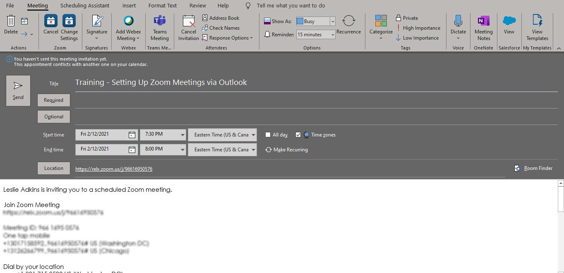The image size is (564, 273).
Task: Open the Show As Busy dropdown
Action: tap(332, 21)
